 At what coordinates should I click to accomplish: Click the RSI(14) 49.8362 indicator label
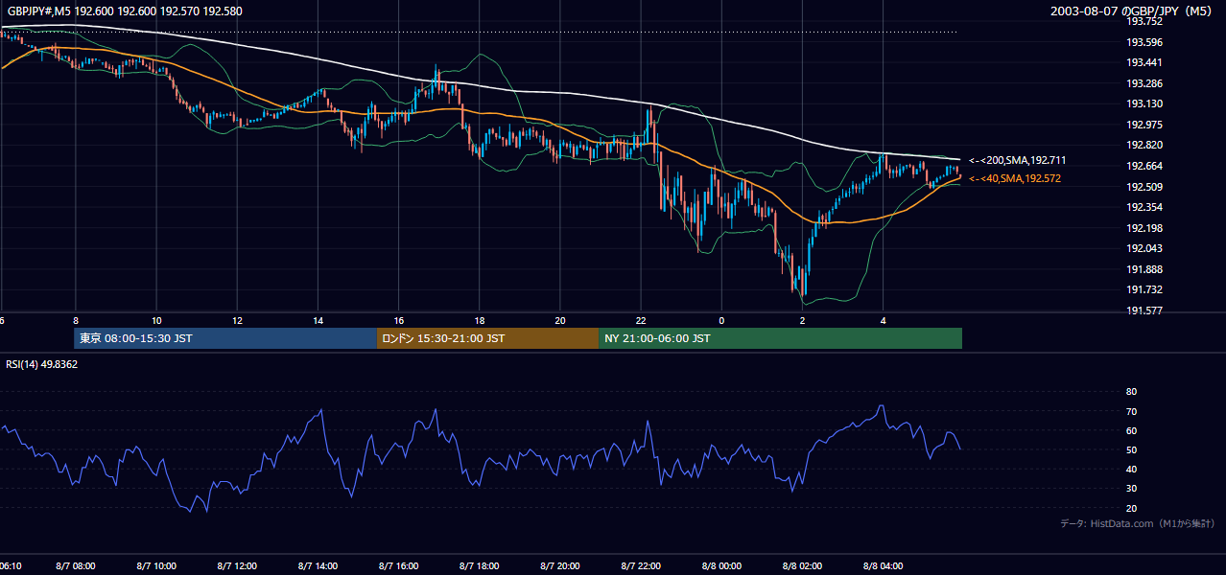42,364
